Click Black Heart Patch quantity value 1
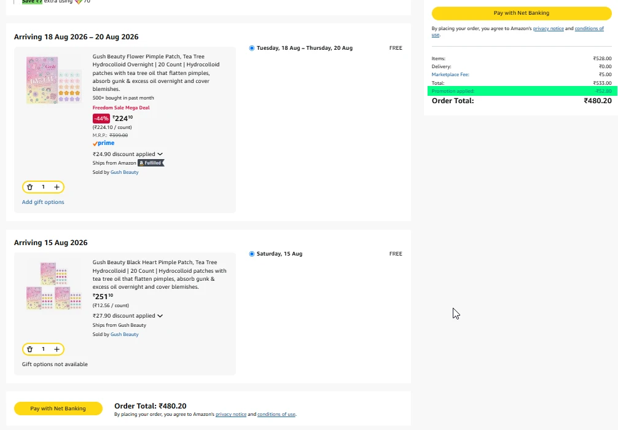This screenshot has height=430, width=618. click(x=44, y=349)
